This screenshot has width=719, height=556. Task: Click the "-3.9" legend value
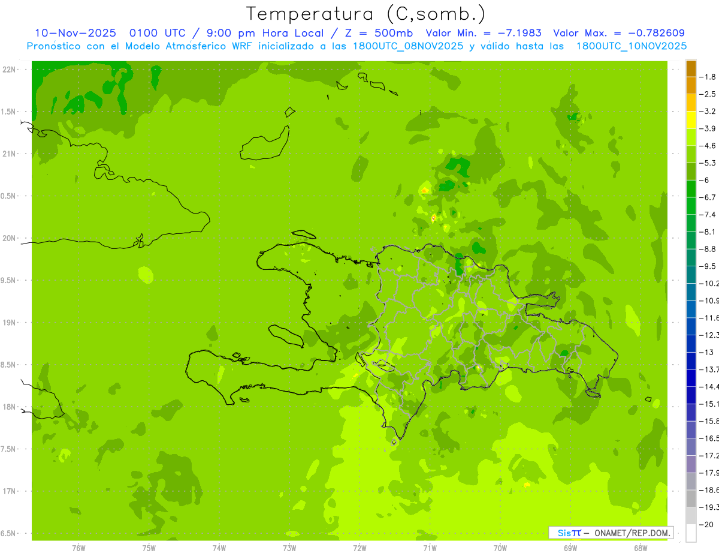(x=707, y=128)
